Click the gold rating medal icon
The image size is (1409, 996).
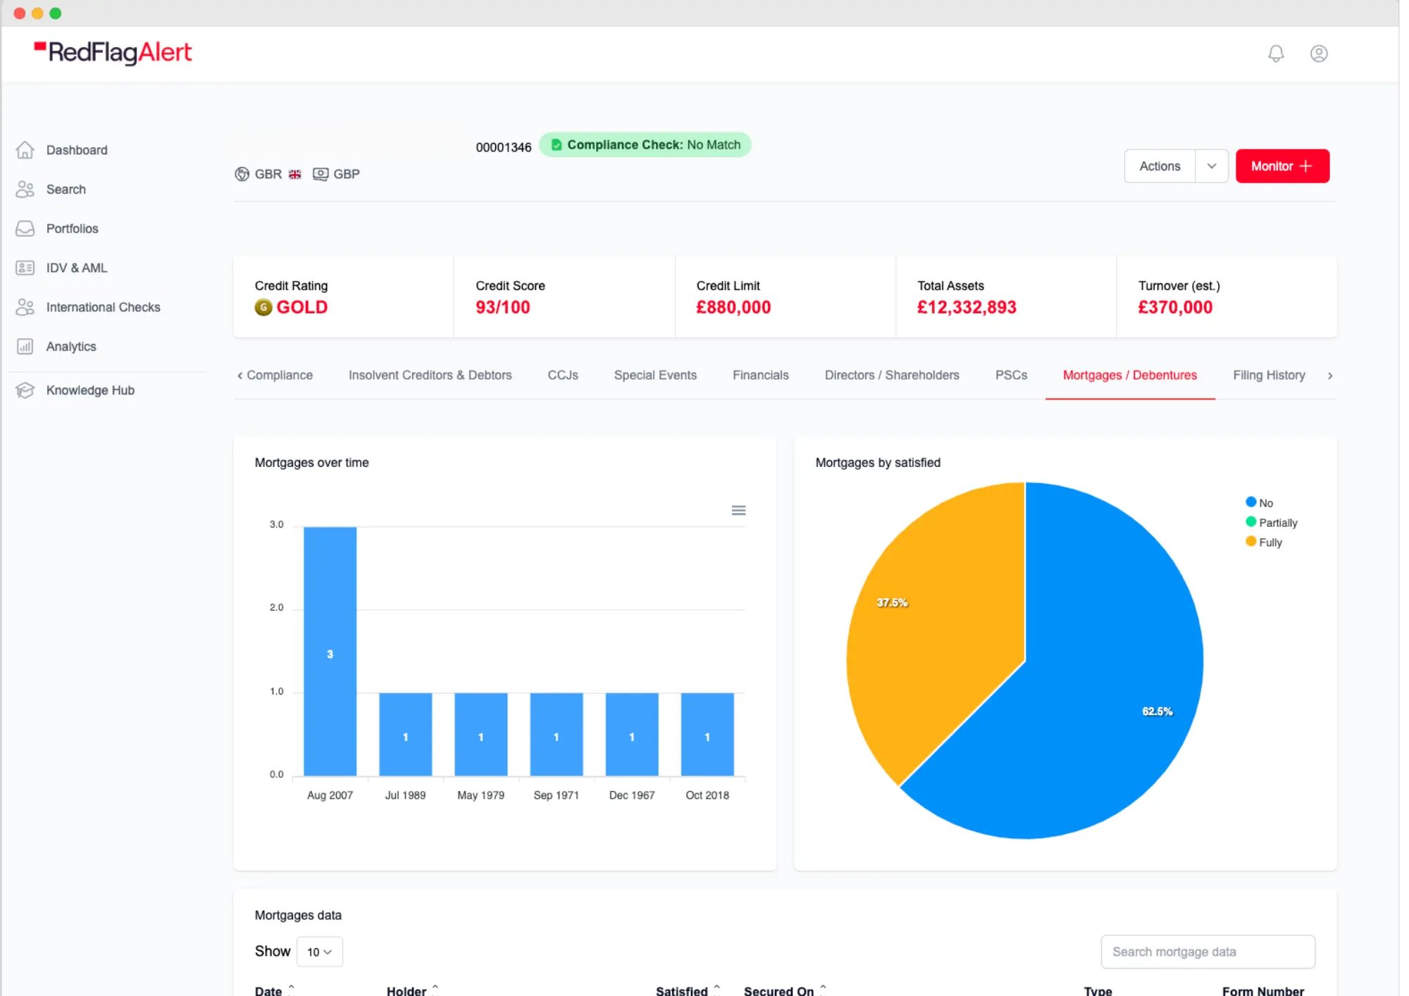[263, 307]
